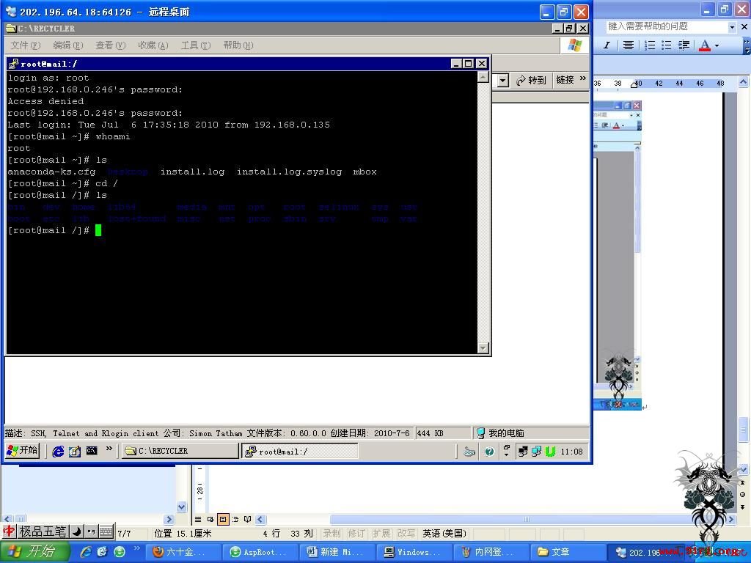The width and height of the screenshot is (751, 563).
Task: Open Internet Explorer from remote quick launch
Action: pyautogui.click(x=58, y=451)
